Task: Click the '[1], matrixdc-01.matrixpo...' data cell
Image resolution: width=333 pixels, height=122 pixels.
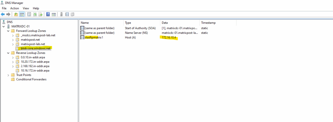Action: click(180, 28)
